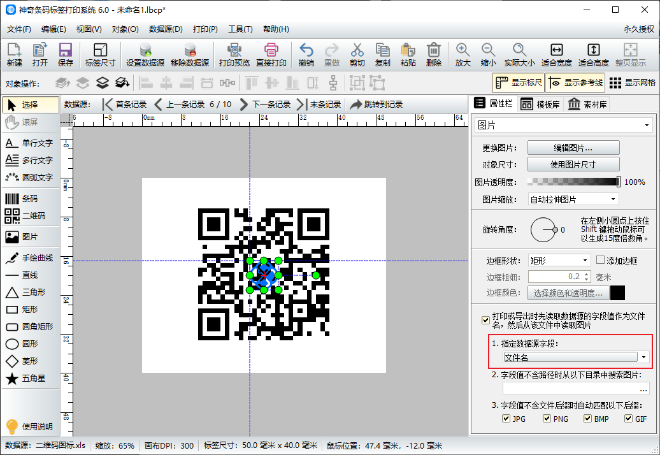Click the 保存 (Save) floppy icon

(65, 55)
